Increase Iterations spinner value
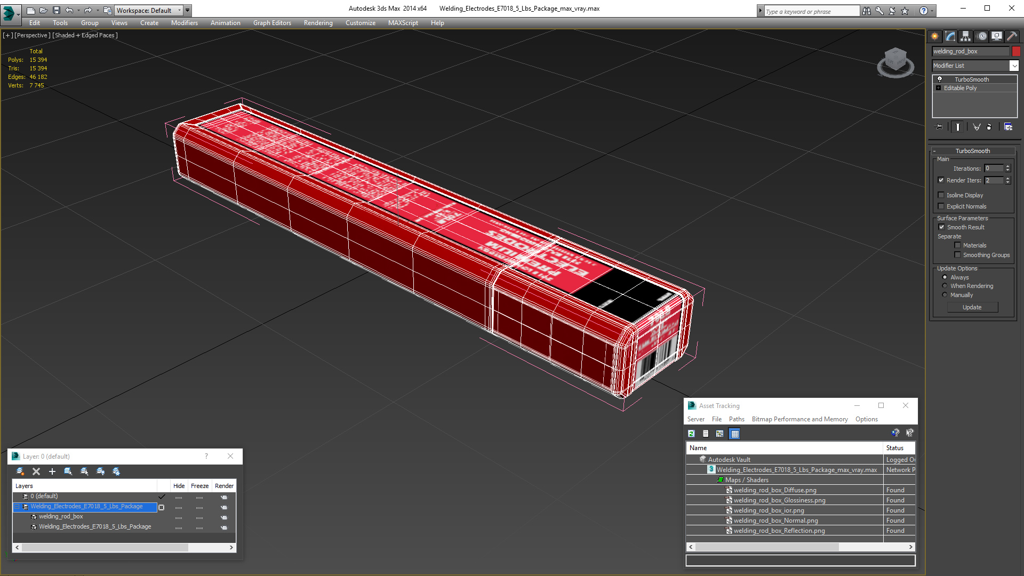1024x576 pixels. pyautogui.click(x=1007, y=166)
